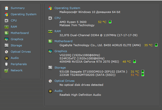Click the CPU temperature indicator icon

point(110,22)
